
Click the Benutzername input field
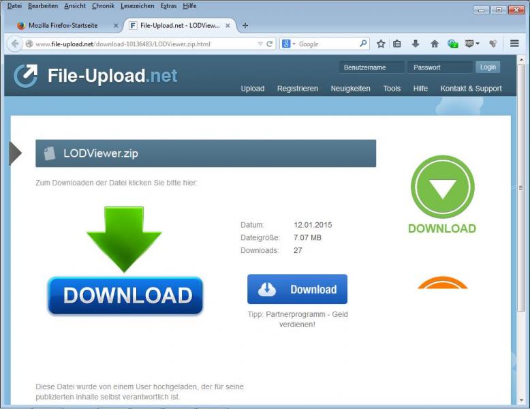(x=371, y=67)
